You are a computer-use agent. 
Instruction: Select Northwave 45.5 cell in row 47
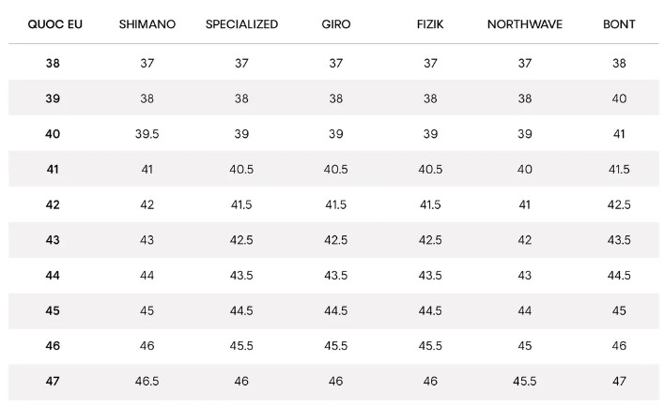(x=525, y=382)
